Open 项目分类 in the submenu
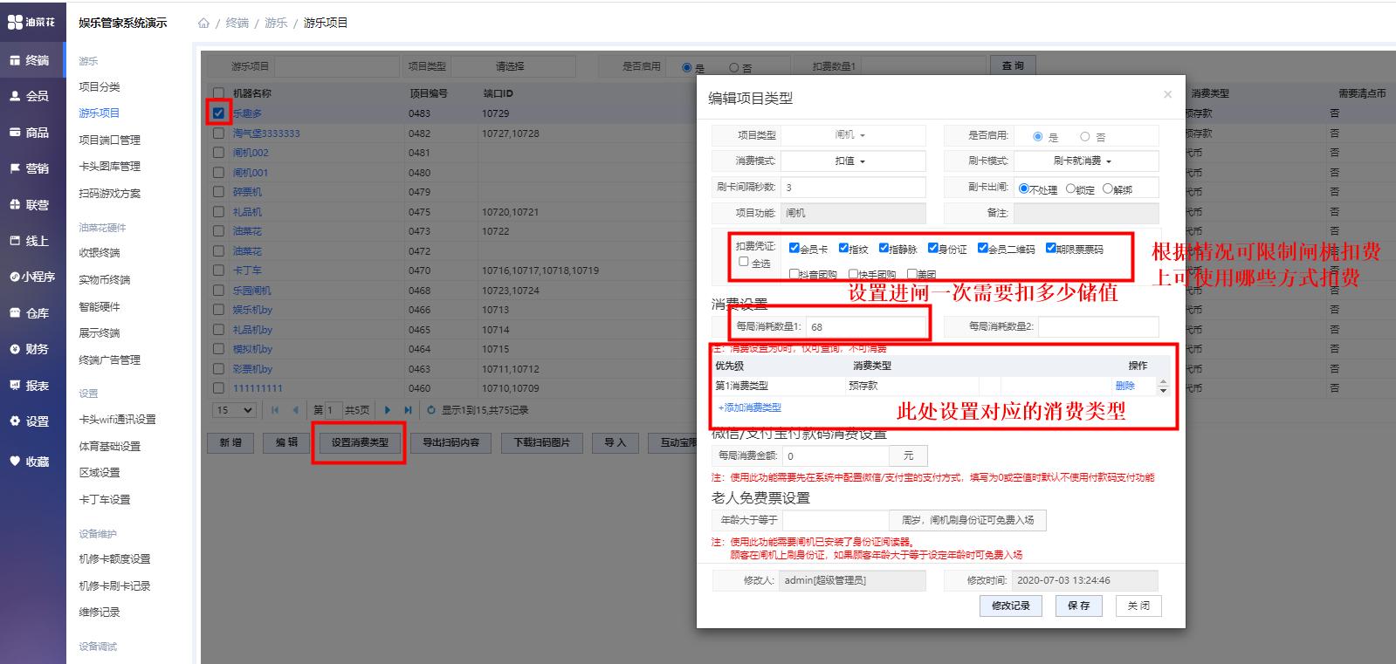Image resolution: width=1396 pixels, height=664 pixels. click(x=100, y=86)
